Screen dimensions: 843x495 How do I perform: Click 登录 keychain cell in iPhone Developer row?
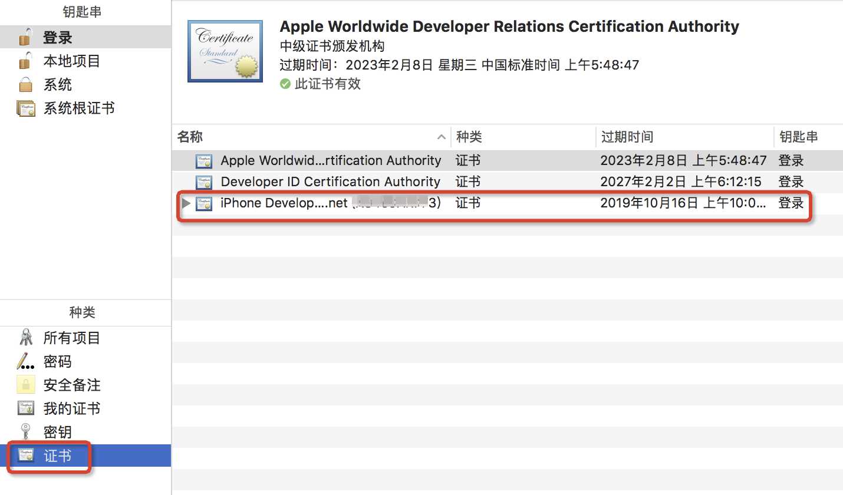pos(791,203)
